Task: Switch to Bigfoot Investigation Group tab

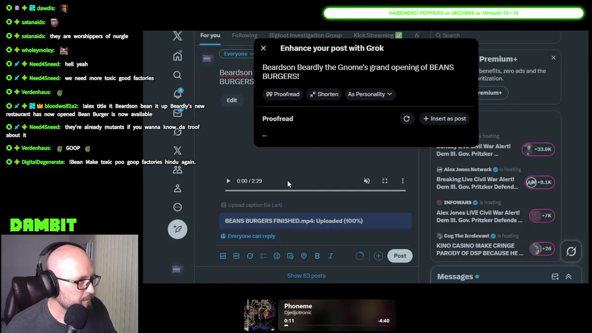Action: tap(305, 35)
